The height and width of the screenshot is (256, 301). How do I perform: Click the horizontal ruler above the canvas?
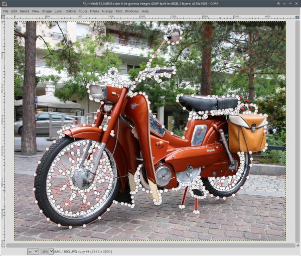click(150, 17)
